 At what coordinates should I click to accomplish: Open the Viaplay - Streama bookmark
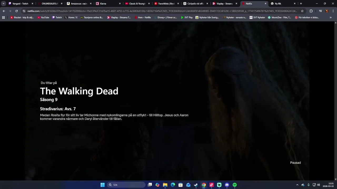(119, 18)
